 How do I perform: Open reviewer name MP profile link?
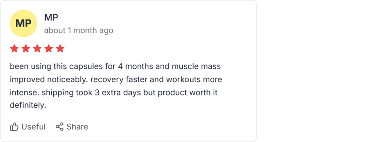(x=51, y=17)
